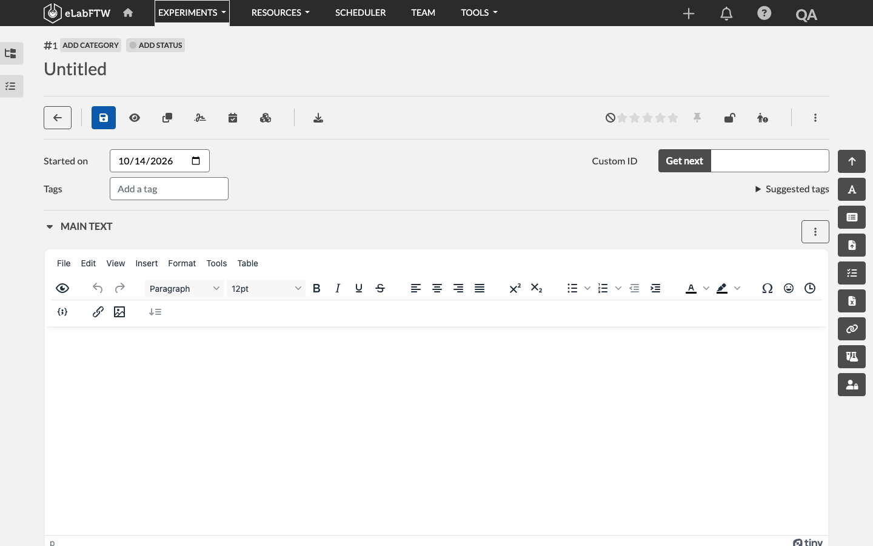The width and height of the screenshot is (873, 546).
Task: Insert special character using Omega icon
Action: click(x=768, y=288)
